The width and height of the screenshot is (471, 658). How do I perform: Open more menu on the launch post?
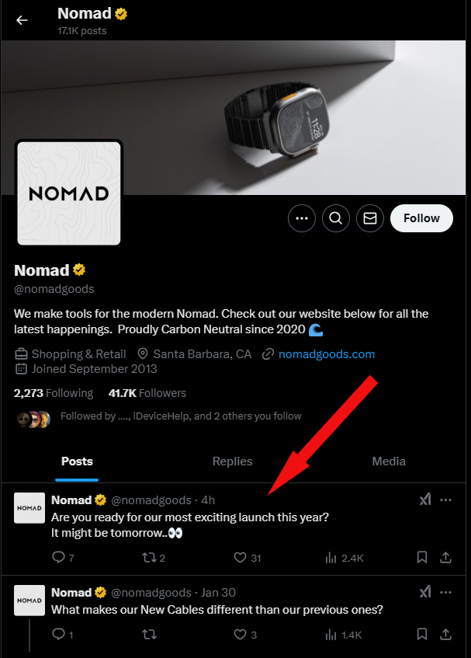[x=446, y=500]
